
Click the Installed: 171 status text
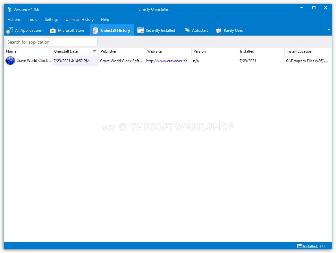tap(314, 246)
